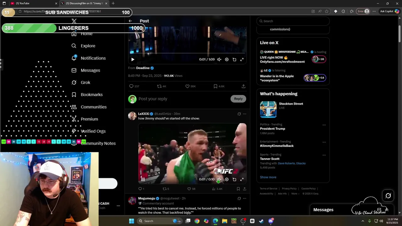Open more options on LeXXXi's post
402x226 pixels.
click(245, 114)
